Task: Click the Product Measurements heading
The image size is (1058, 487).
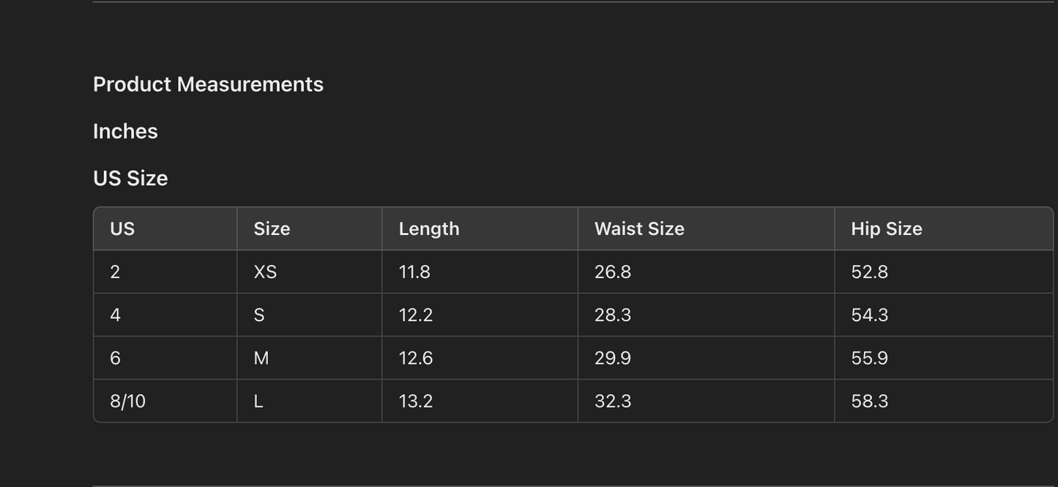Action: [208, 84]
